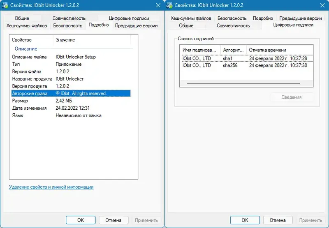This screenshot has width=329, height=228.
Task: Click Имя подписавшего column header
Action: coord(200,50)
